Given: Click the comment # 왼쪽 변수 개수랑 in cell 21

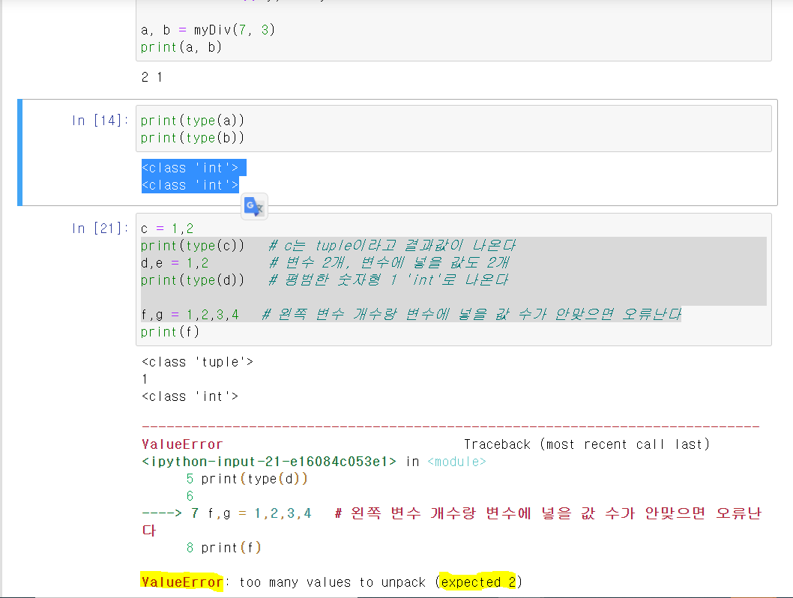Looking at the screenshot, I should pos(471,315).
